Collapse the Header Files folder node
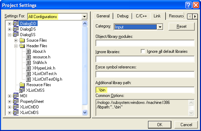This screenshot has height=131, width=201. tap(16, 46)
